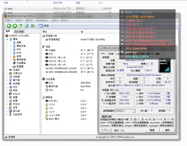This screenshot has width=187, height=146.
Task: Select 電源管理 in the tree
Action: click(19, 60)
